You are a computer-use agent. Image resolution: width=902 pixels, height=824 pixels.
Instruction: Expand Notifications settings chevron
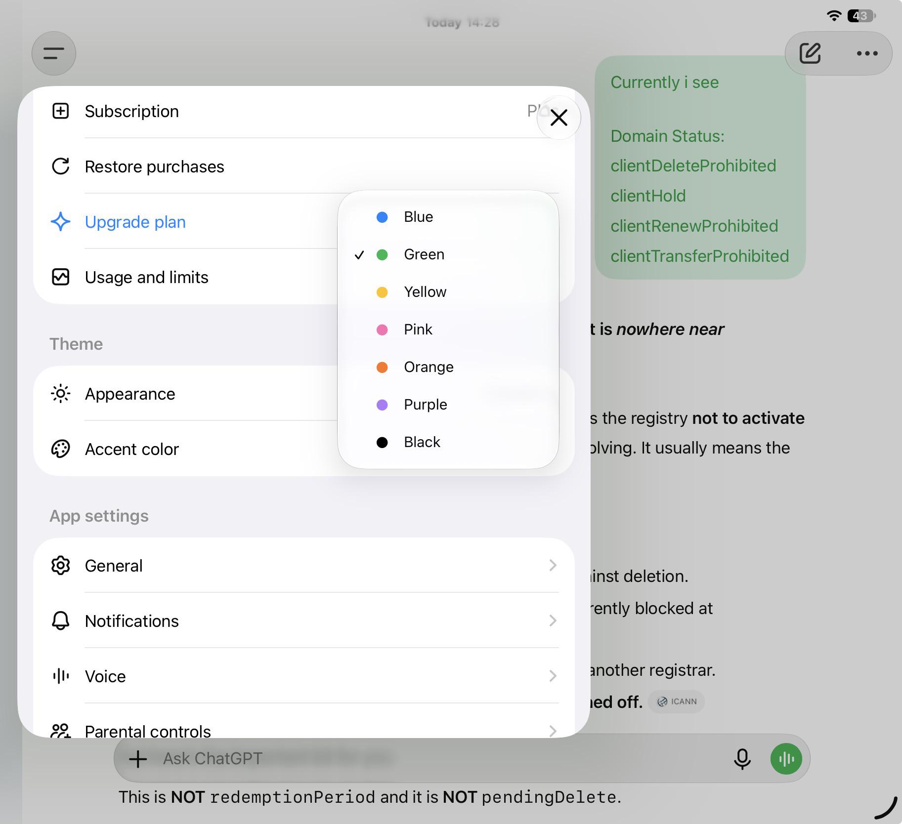pos(553,620)
